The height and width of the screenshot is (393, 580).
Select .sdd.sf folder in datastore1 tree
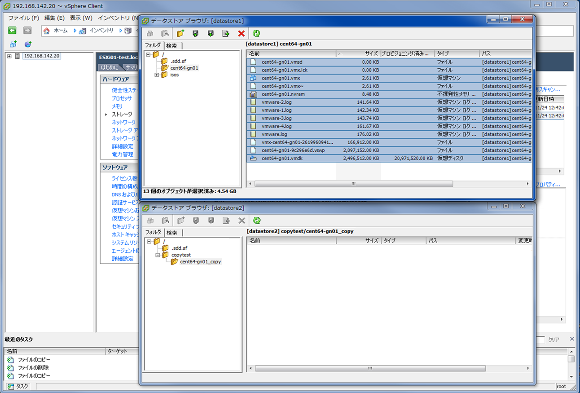(x=178, y=61)
